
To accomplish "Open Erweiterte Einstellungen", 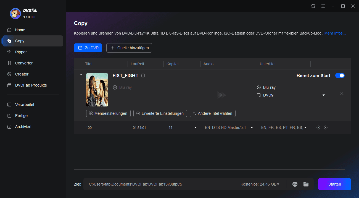I will [160, 113].
